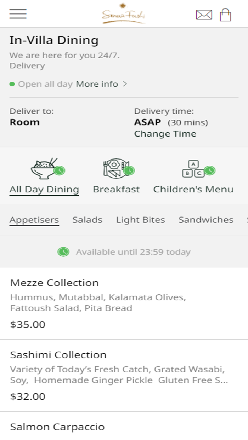Expand More info chevron arrow
The height and width of the screenshot is (440, 248).
pyautogui.click(x=125, y=84)
